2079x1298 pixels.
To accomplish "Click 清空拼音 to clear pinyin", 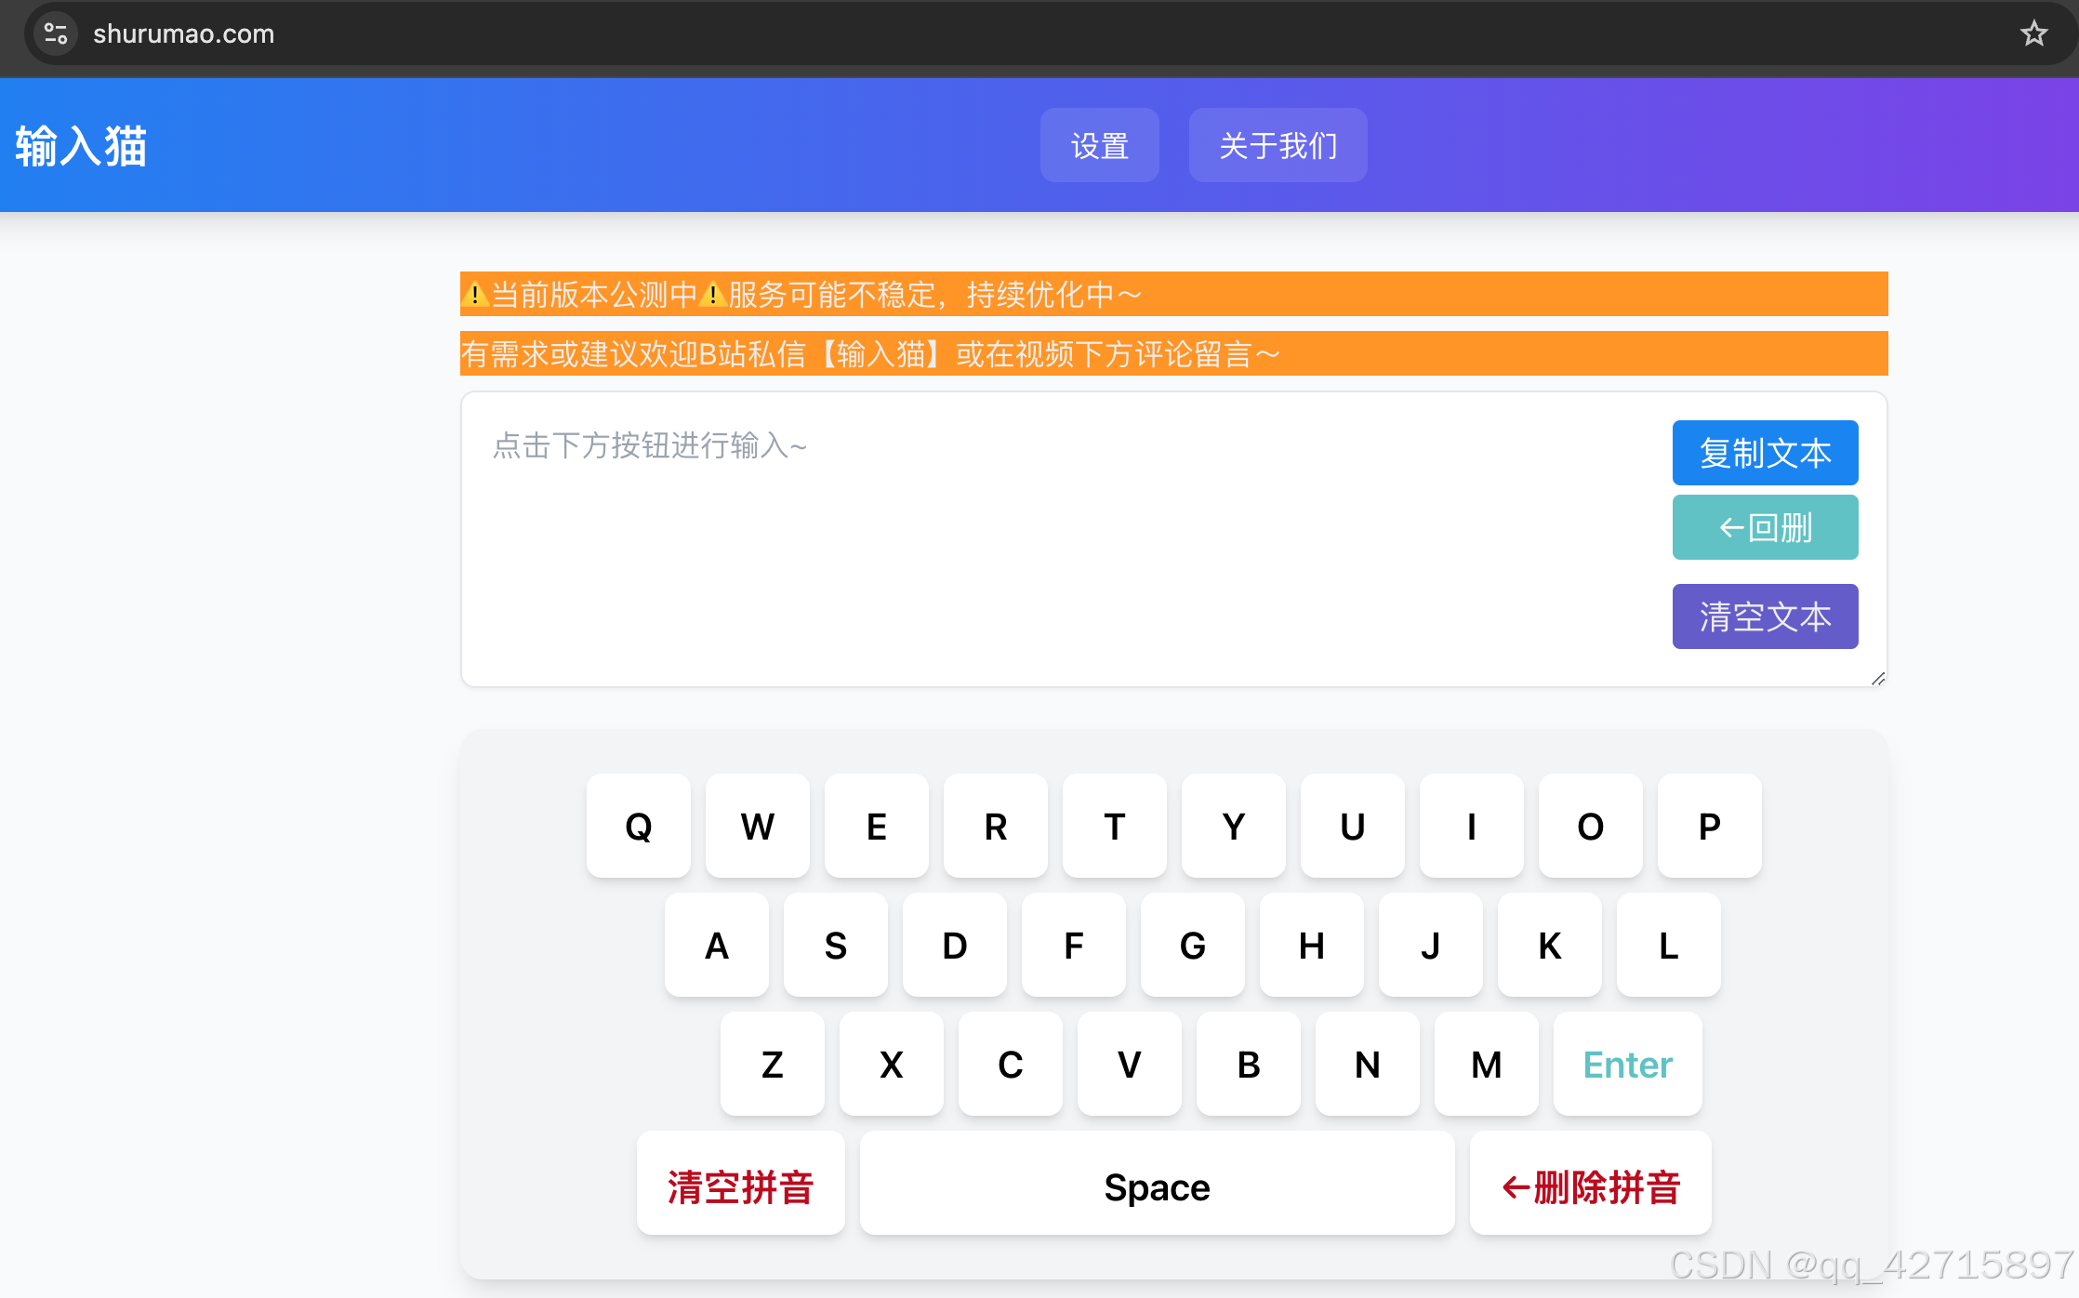I will click(x=740, y=1186).
